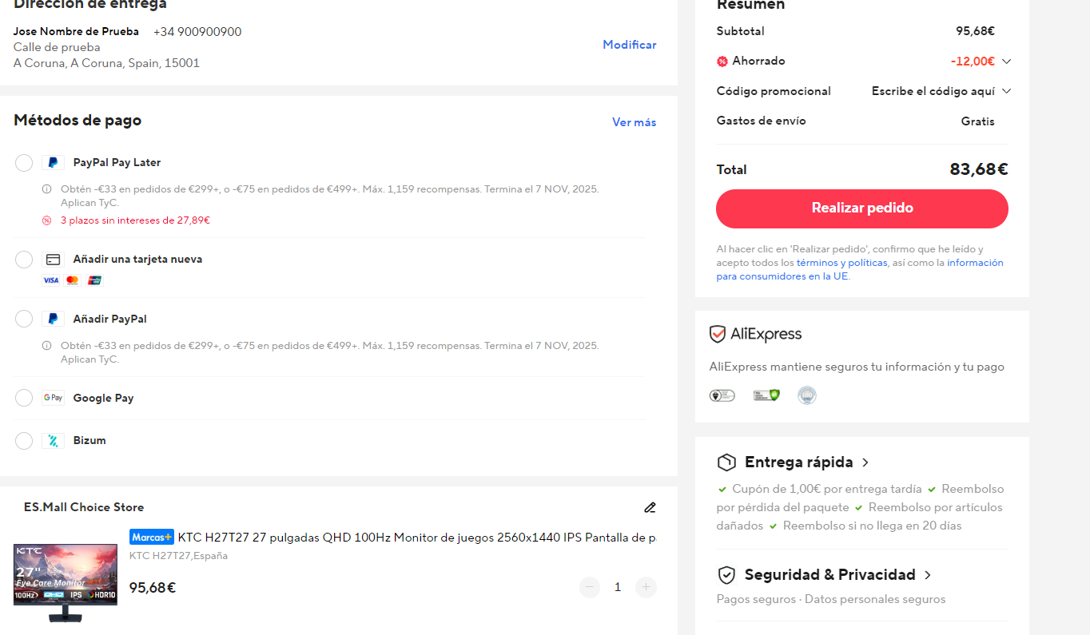Click the Realizar pedido button
The image size is (1090, 635).
(x=862, y=208)
